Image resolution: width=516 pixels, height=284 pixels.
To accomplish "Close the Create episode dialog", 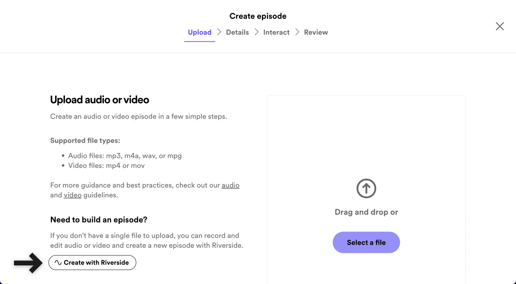I will point(500,26).
